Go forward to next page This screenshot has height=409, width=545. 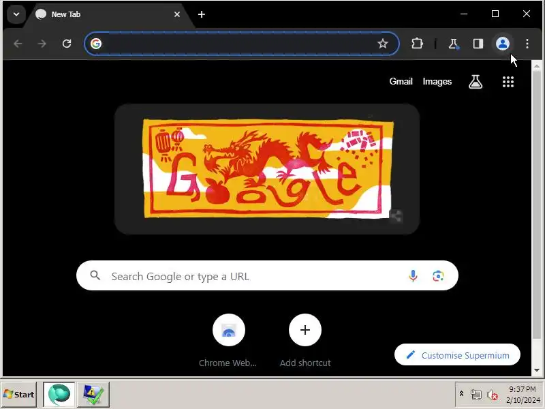pyautogui.click(x=42, y=44)
